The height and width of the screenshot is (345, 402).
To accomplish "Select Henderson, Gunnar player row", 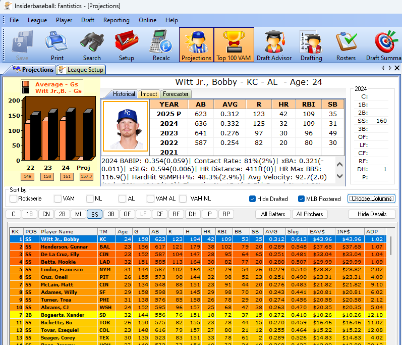I will (x=197, y=247).
